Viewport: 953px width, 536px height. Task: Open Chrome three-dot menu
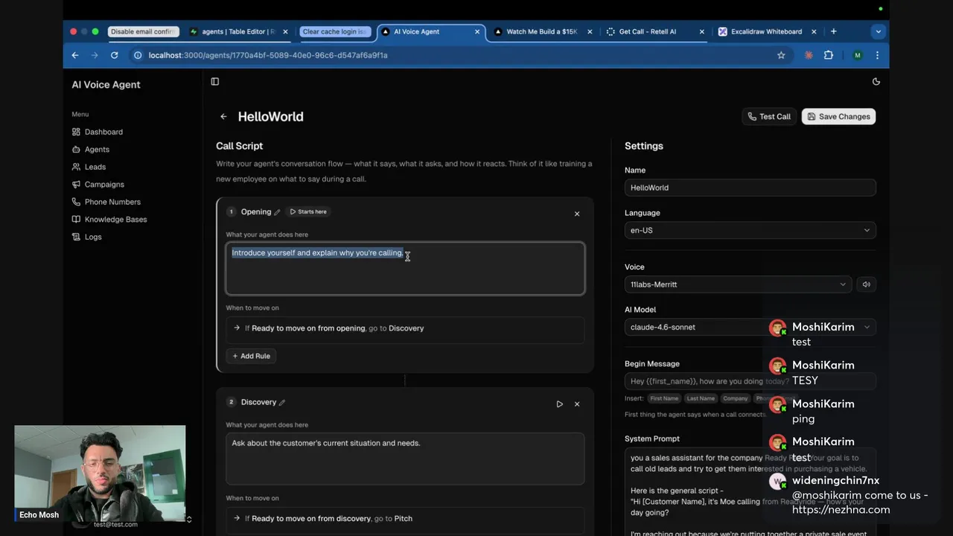(x=877, y=55)
